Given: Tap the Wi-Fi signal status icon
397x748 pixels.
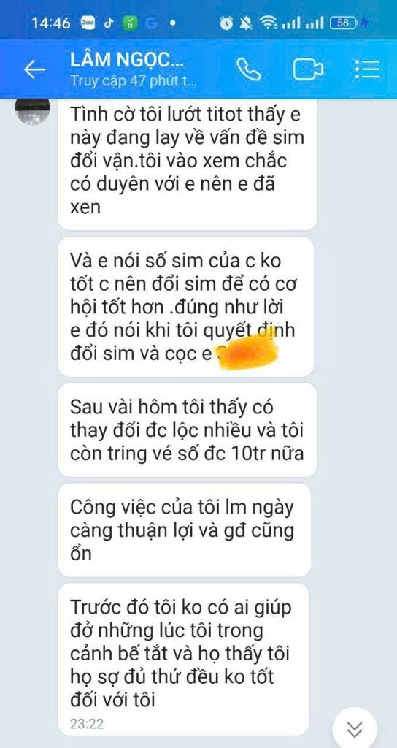Looking at the screenshot, I should tap(269, 23).
